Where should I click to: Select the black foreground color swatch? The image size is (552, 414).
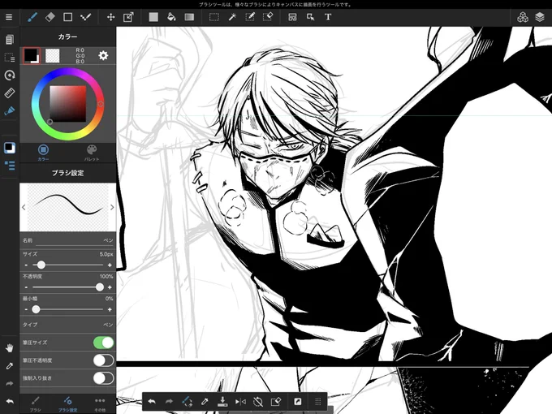click(32, 56)
